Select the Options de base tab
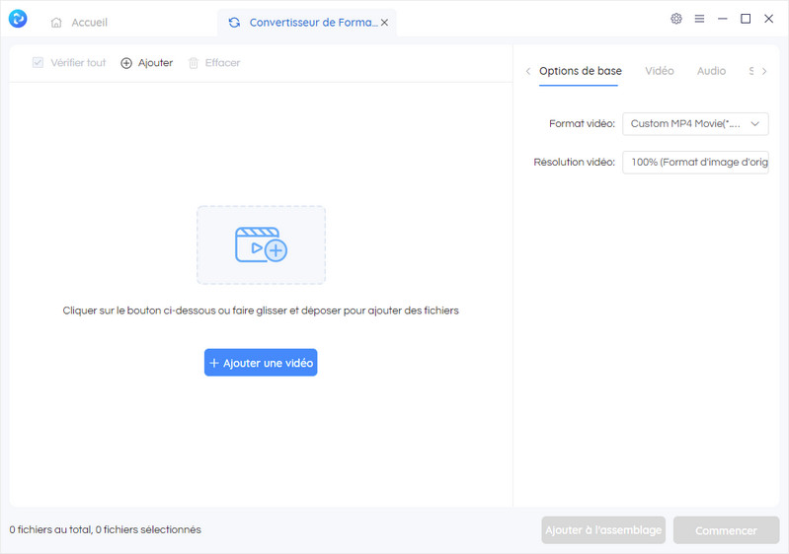789x554 pixels. click(x=580, y=71)
